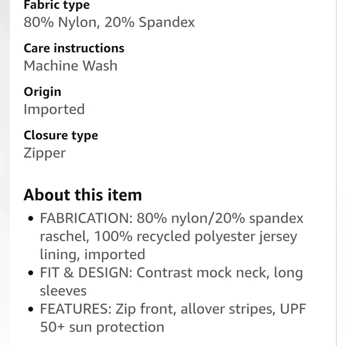Click the Zipper closure value
Screen dimensions: 346x346
click(45, 153)
